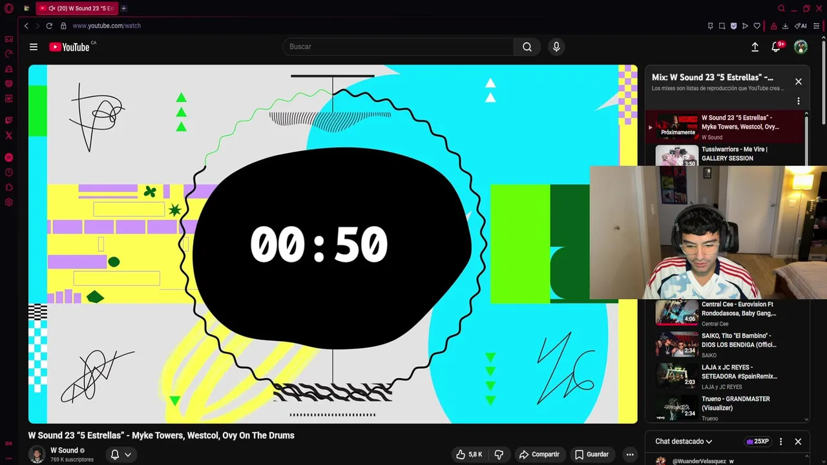This screenshot has height=465, width=827.
Task: Play SAIKO - DIOS LOS BENDIGA item
Action: (x=725, y=345)
